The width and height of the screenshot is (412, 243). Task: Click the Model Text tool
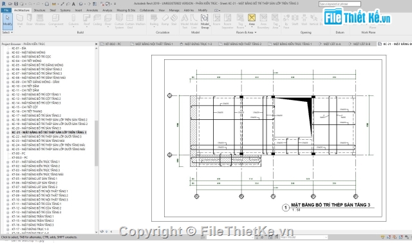185,21
